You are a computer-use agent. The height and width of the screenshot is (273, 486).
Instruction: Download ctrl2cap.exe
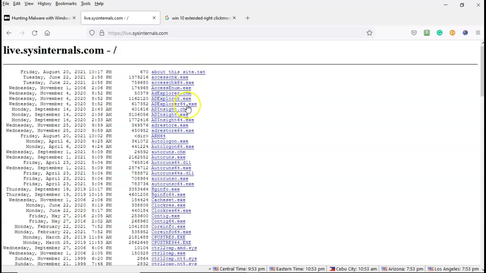[x=168, y=253]
